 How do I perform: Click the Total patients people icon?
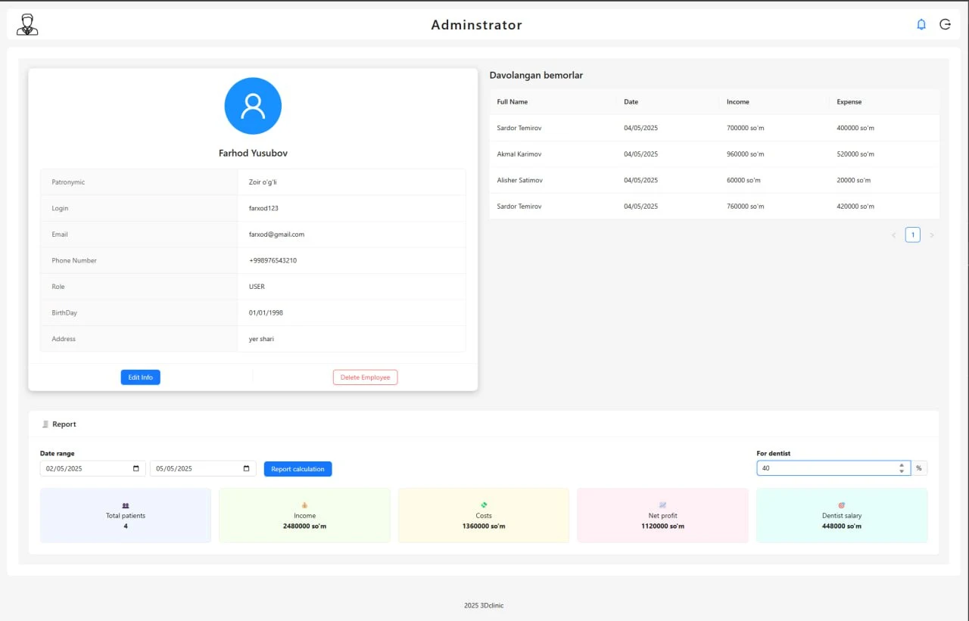click(126, 505)
